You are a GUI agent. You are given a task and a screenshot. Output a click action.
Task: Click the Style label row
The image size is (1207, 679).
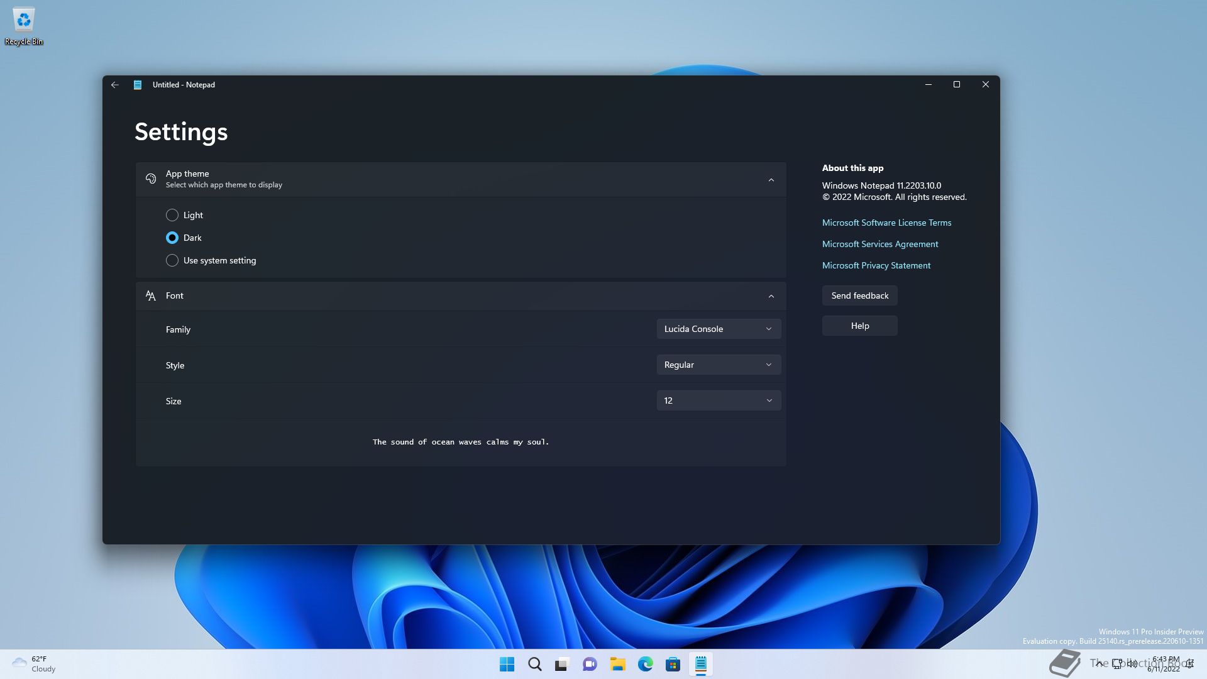tap(461, 365)
